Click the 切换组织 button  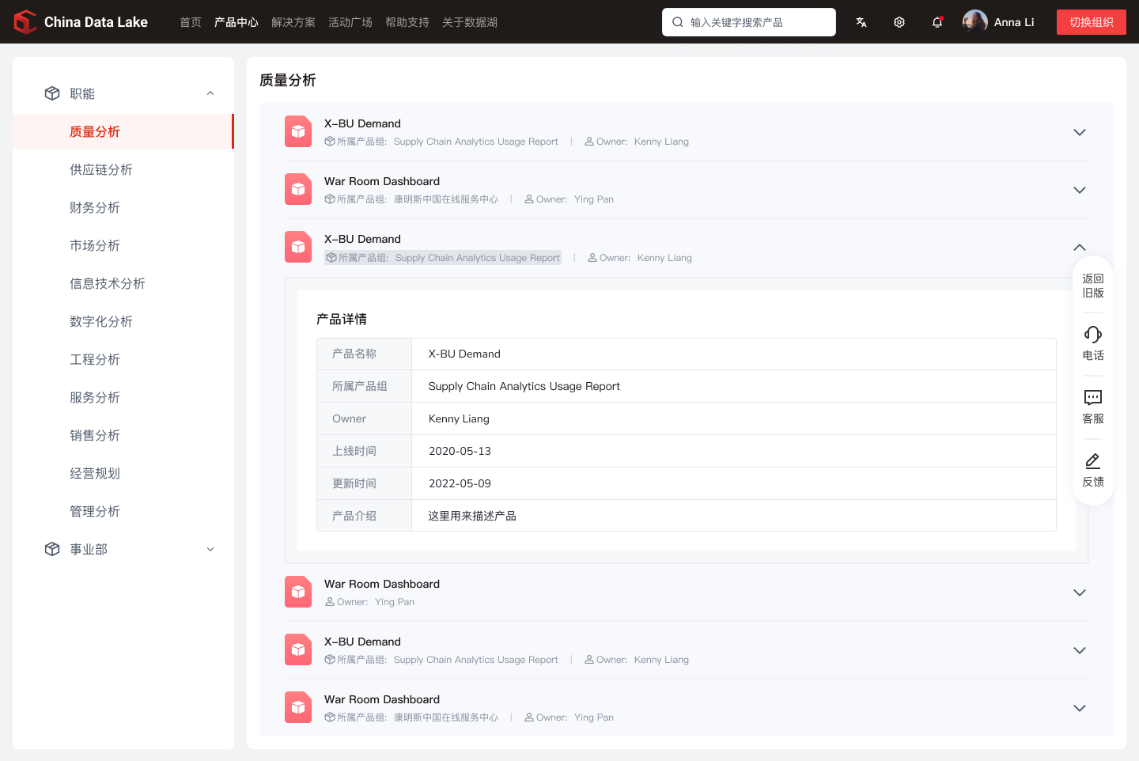[1091, 22]
